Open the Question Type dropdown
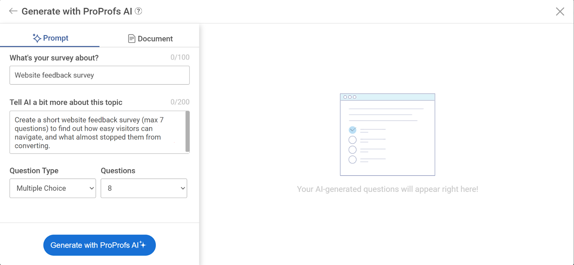The width and height of the screenshot is (574, 265). click(53, 188)
